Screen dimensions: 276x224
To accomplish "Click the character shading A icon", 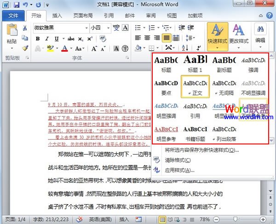I will tap(116, 48).
